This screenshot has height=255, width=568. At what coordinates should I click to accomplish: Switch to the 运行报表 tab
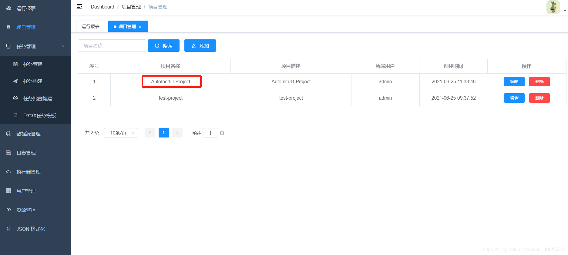90,26
